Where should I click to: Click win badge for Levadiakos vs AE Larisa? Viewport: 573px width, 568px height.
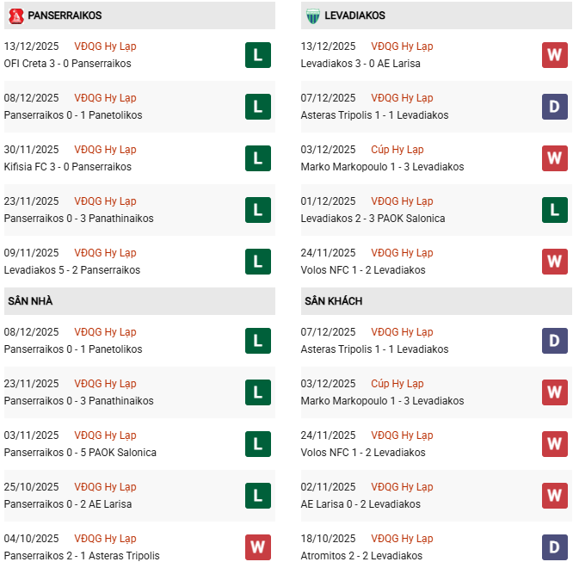tap(554, 55)
